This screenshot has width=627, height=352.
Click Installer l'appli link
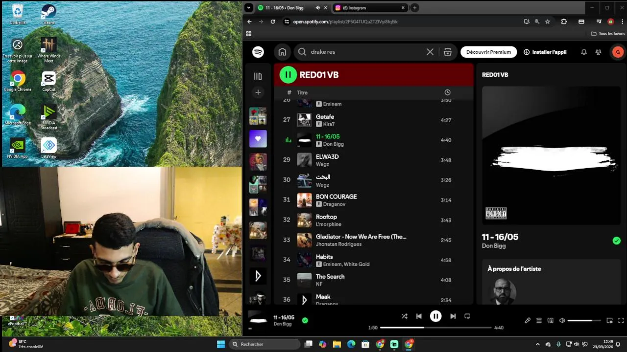point(545,52)
